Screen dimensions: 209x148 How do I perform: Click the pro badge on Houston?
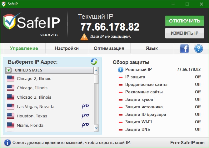pos(85,116)
